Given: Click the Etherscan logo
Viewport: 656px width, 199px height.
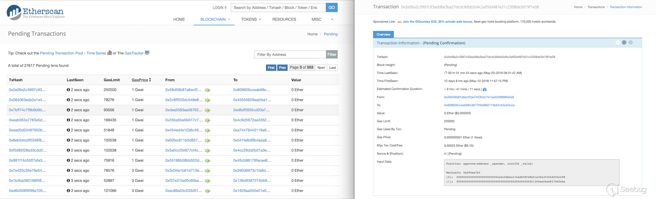Looking at the screenshot, I should 36,12.
